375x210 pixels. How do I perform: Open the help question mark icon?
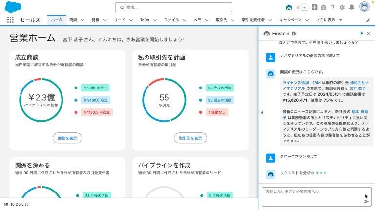click(x=333, y=7)
